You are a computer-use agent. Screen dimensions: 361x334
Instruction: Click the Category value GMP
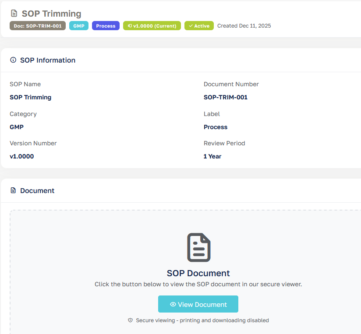pyautogui.click(x=17, y=127)
